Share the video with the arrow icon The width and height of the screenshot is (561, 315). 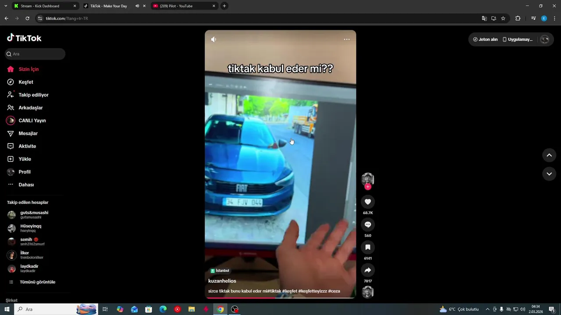[x=368, y=270]
